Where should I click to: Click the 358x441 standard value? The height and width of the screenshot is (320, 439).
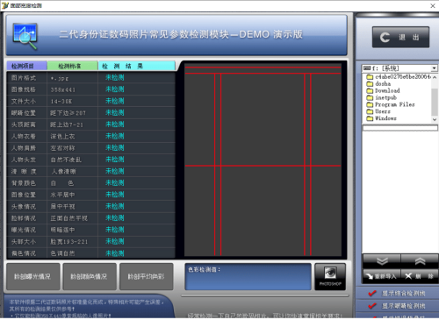point(62,89)
